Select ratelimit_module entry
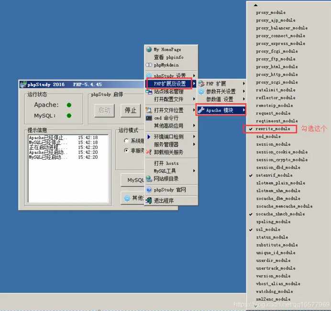The image size is (331, 311). tap(276, 90)
